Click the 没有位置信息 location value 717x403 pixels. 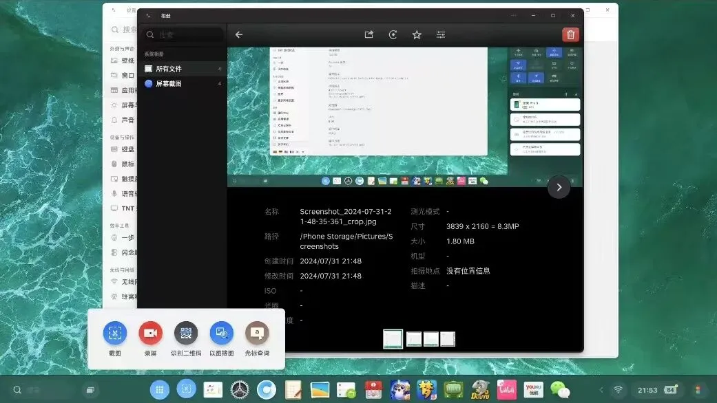pos(468,271)
